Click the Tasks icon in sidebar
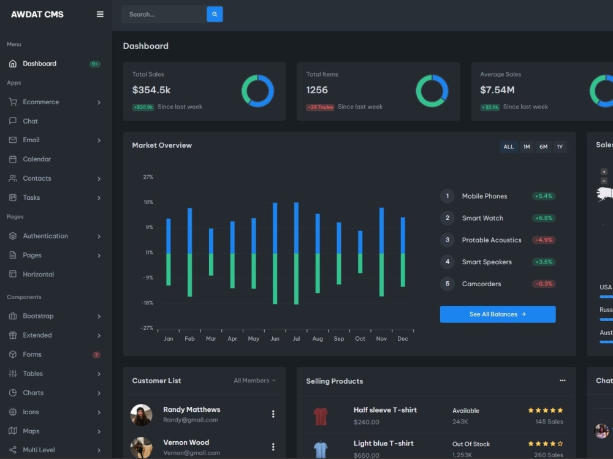The image size is (613, 459). coord(13,197)
